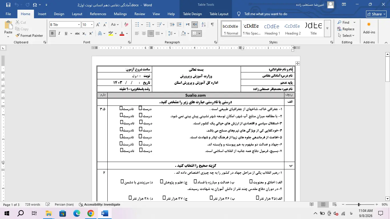Increase font size with Grow Font
This screenshot has width=390, height=219.
pyautogui.click(x=98, y=25)
